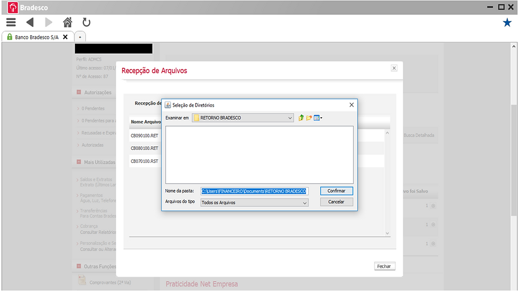
Task: Click the Fechar button
Action: pyautogui.click(x=385, y=266)
